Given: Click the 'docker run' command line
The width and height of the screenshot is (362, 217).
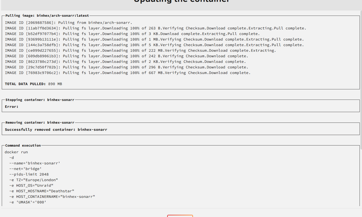Looking at the screenshot, I should 16,152.
